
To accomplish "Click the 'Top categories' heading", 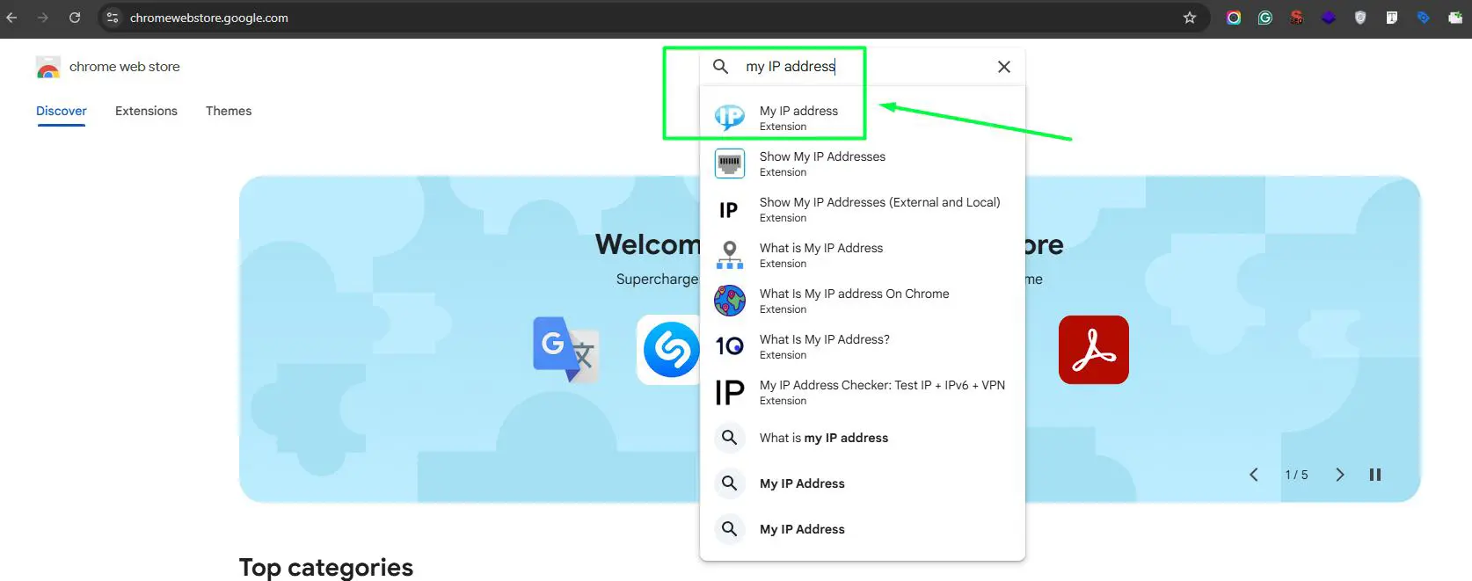I will click(326, 567).
